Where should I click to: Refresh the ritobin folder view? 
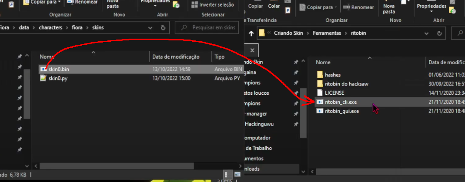point(439,33)
